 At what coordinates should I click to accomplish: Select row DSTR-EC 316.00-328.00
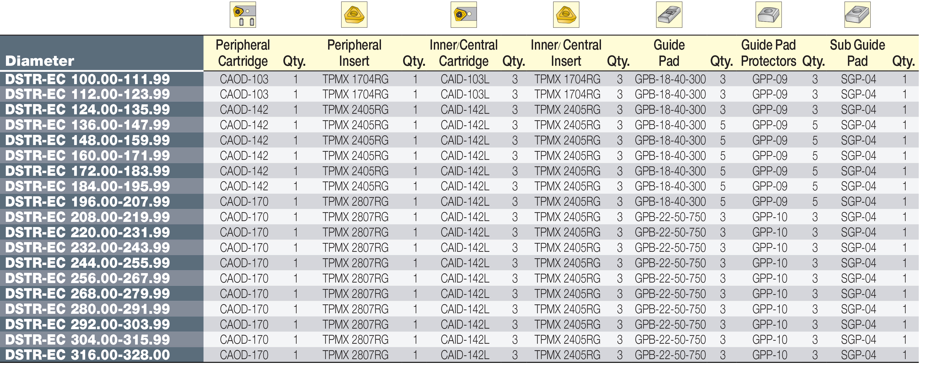pos(459,355)
